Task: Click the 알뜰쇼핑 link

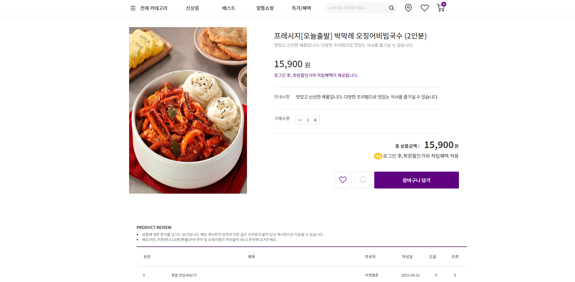Action: coord(265,8)
